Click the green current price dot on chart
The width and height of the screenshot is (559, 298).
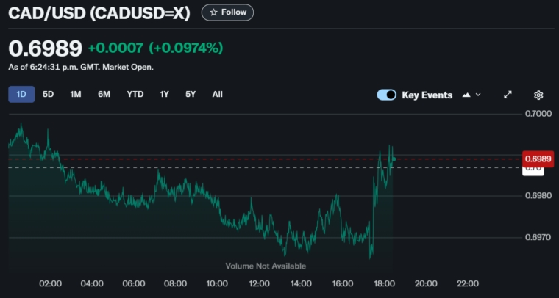(394, 159)
